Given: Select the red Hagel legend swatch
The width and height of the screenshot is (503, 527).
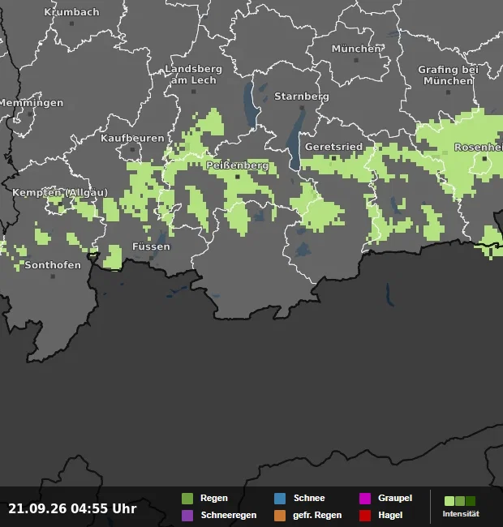Looking at the screenshot, I should coord(365,516).
